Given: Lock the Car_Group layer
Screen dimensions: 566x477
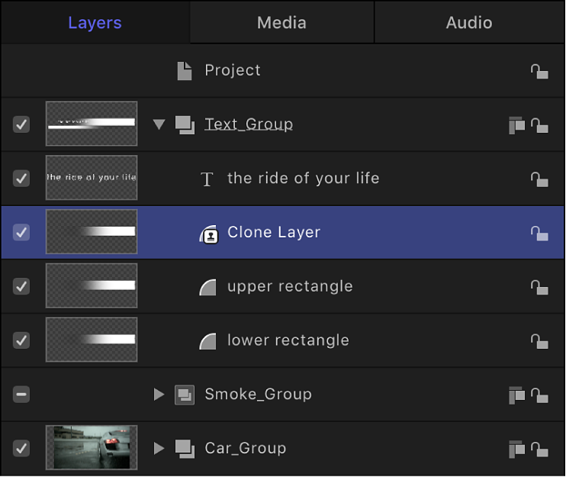Looking at the screenshot, I should (539, 449).
